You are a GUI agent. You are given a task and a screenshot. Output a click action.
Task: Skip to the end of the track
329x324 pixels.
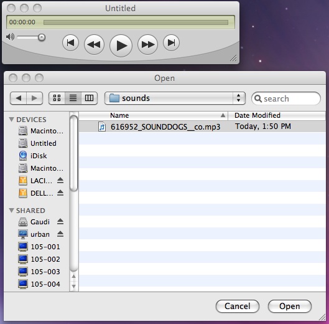click(x=171, y=43)
